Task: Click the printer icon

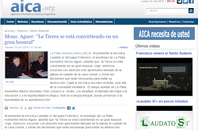Action: click(x=6, y=108)
